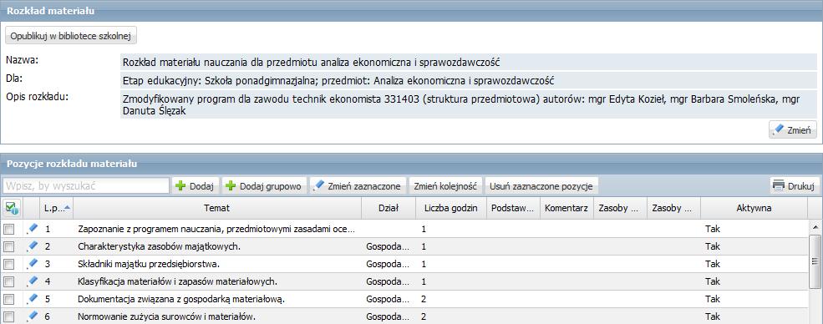
Task: Toggle the select-all checkbox icon in table header
Action: pyautogui.click(x=12, y=208)
